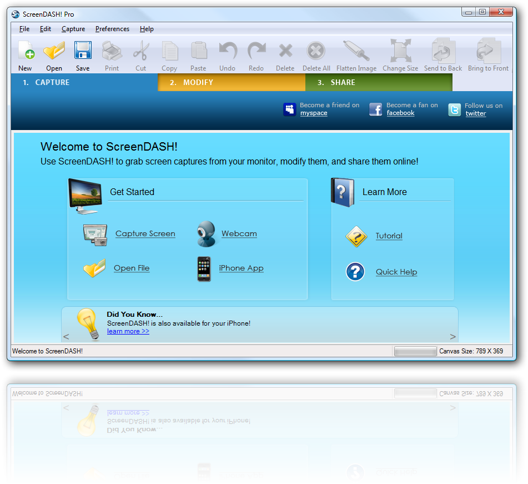Image resolution: width=528 pixels, height=484 pixels.
Task: Follow the facebook link
Action: click(400, 113)
